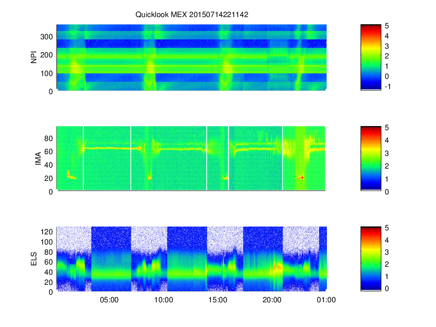The width and height of the screenshot is (436, 327).
Task: Click the 01:00 time axis label
Action: tap(326, 300)
